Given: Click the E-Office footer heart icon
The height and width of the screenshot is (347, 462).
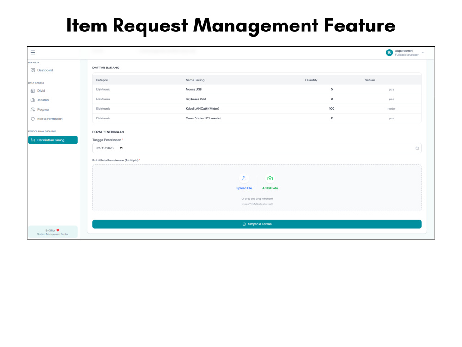Looking at the screenshot, I should point(58,230).
